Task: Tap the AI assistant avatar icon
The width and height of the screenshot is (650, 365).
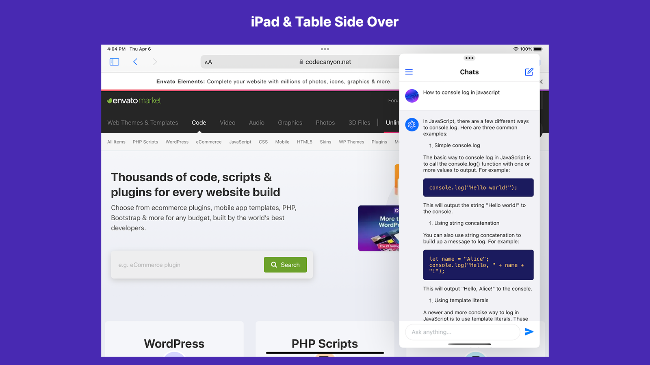Action: 412,125
